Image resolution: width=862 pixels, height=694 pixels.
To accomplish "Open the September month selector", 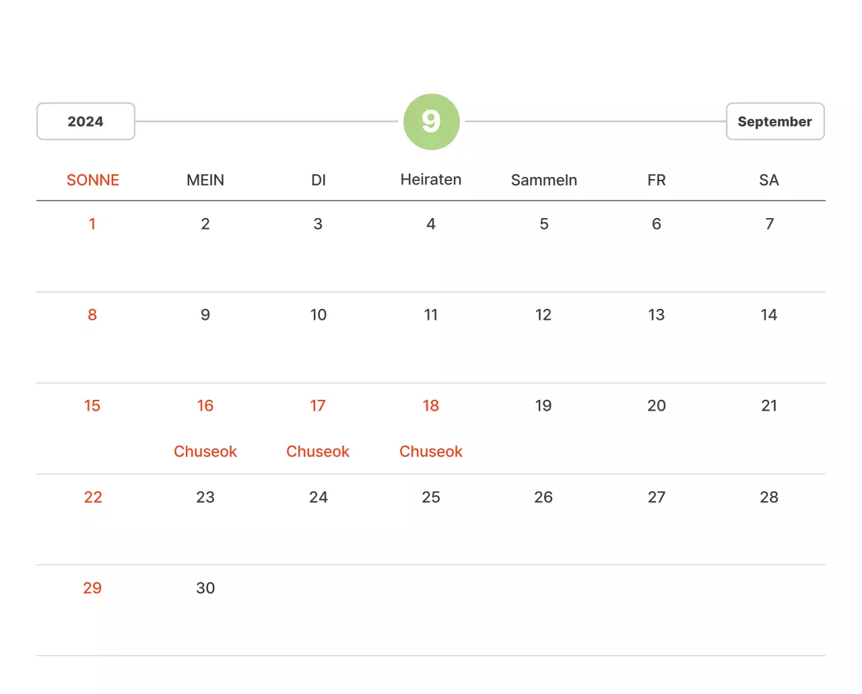I will [x=774, y=122].
